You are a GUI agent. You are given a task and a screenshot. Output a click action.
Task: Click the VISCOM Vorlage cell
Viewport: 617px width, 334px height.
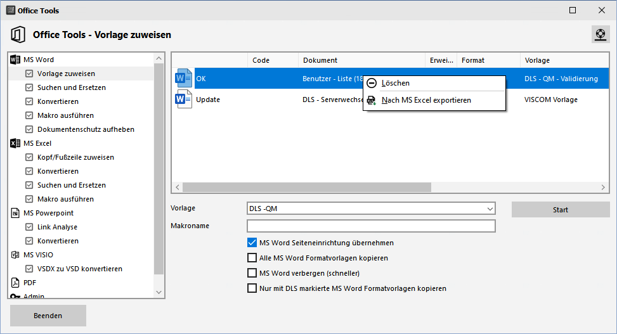point(551,100)
